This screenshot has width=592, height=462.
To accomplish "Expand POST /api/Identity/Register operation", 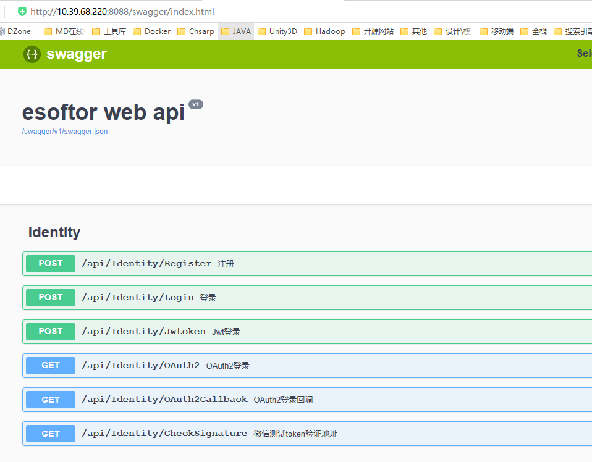I will (x=307, y=264).
